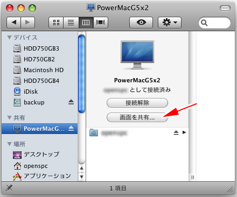Open openspc home folder in sidebar
The width and height of the screenshot is (237, 197).
point(40,166)
